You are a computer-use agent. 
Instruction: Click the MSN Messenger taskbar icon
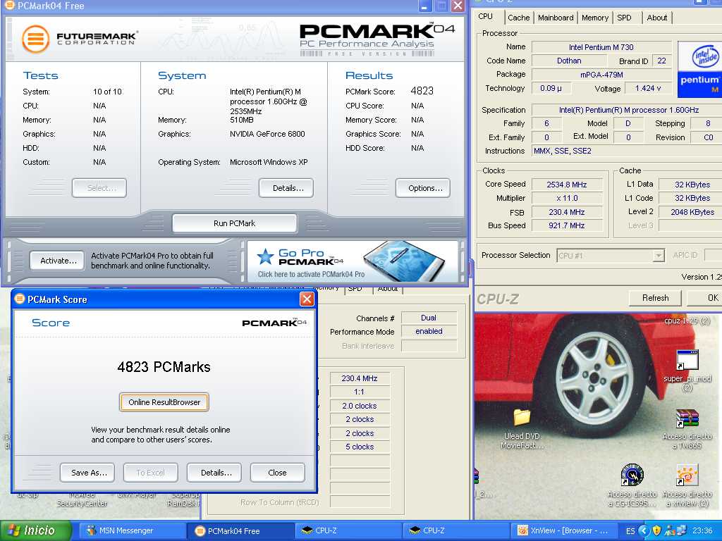(x=91, y=530)
